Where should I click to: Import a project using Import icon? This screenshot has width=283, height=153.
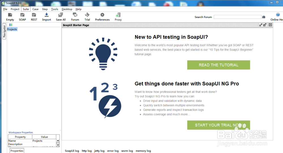(x=47, y=17)
